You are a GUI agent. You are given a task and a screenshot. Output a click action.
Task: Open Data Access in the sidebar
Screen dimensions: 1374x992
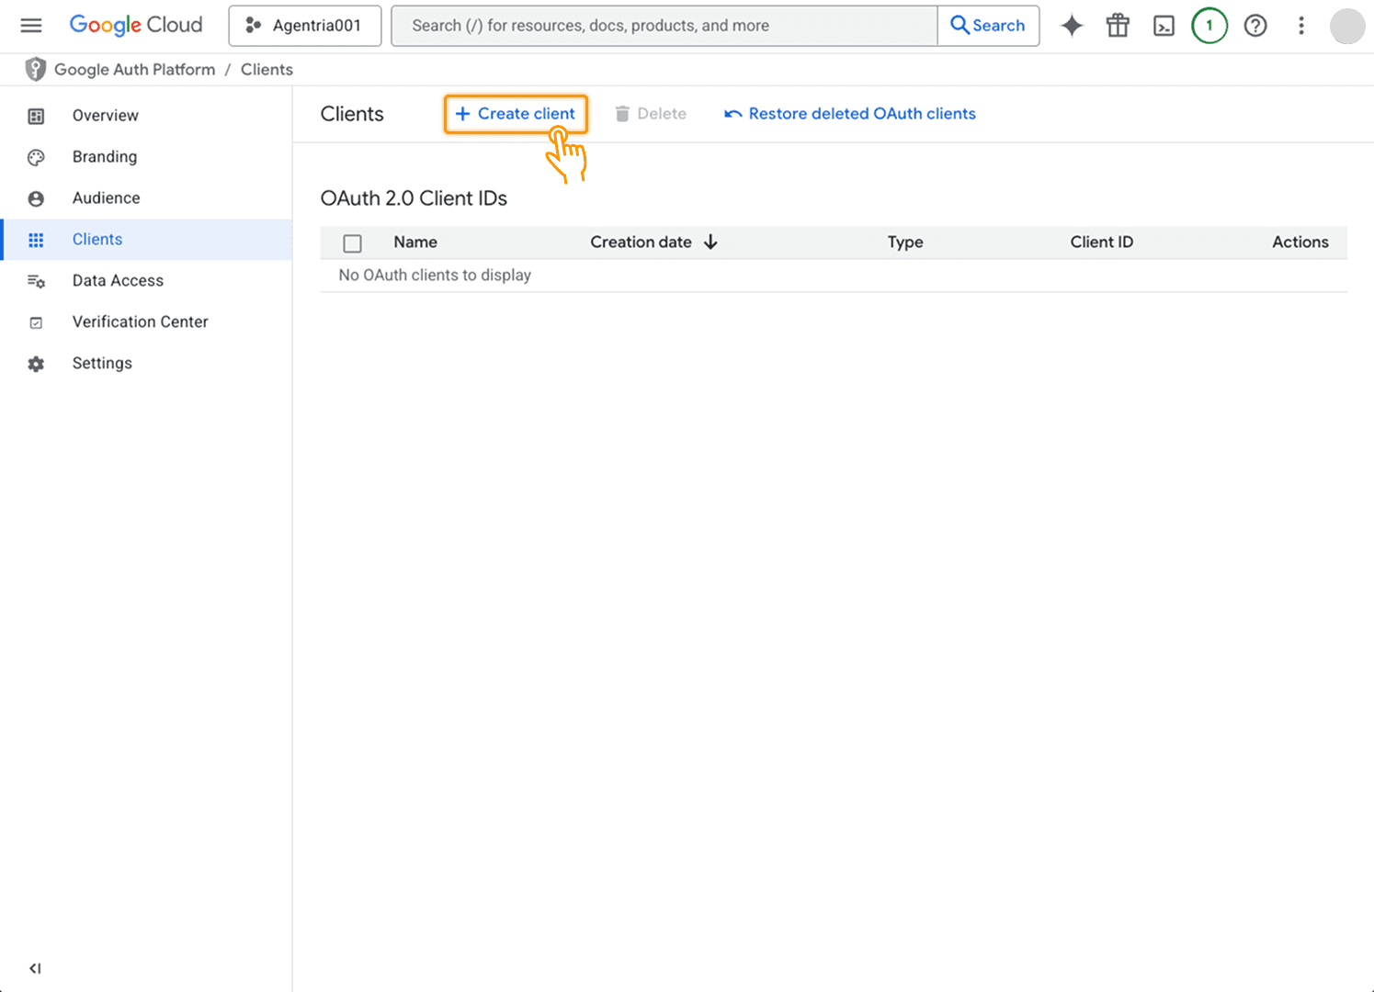[x=146, y=280]
